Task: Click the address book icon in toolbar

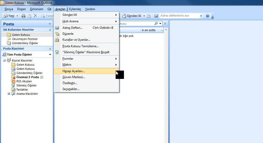Action: (156, 16)
